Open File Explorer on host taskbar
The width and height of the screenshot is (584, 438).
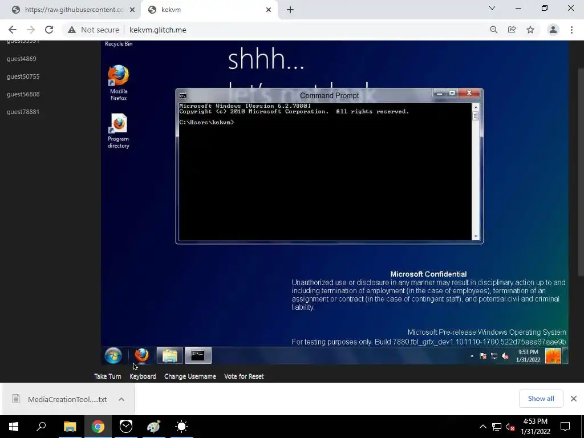point(70,427)
